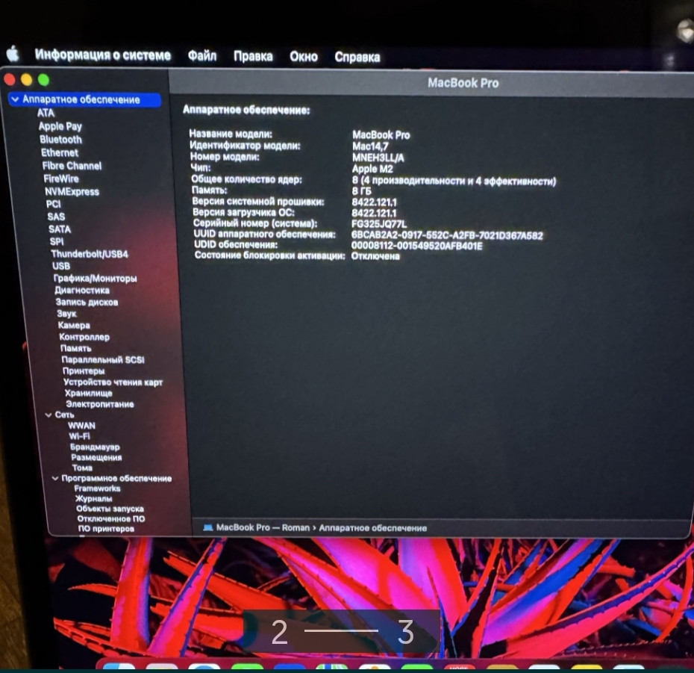Image resolution: width=694 pixels, height=673 pixels.
Task: Select Хранилище in the sidebar
Action: point(84,392)
